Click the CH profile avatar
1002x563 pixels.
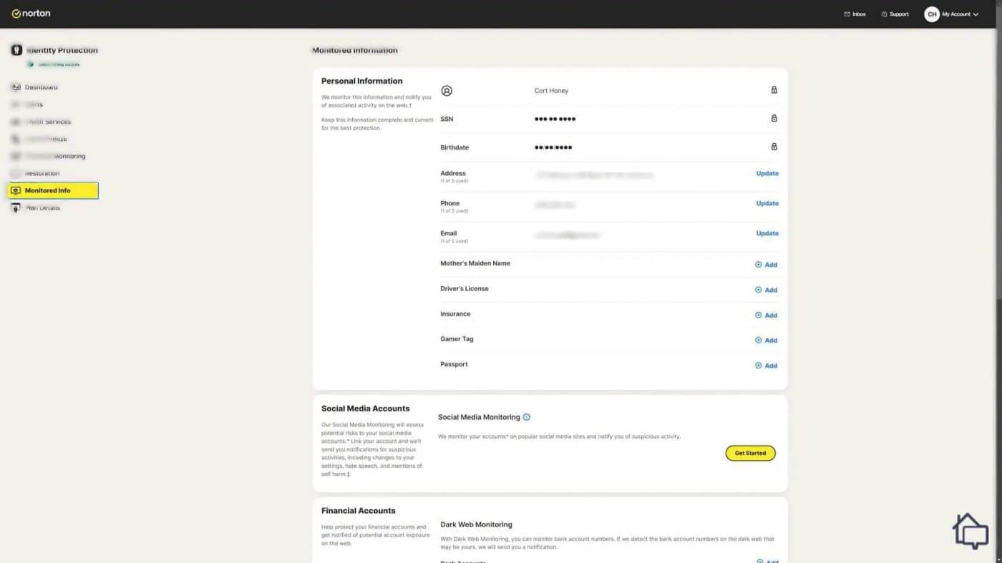pos(931,14)
